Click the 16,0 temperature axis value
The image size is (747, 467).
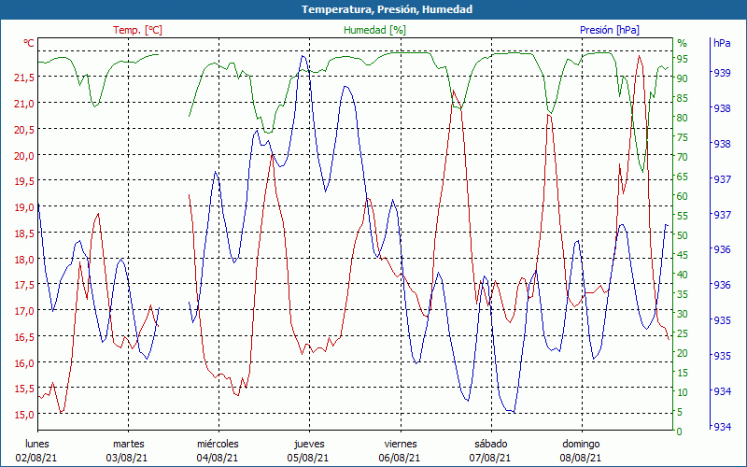[24, 362]
